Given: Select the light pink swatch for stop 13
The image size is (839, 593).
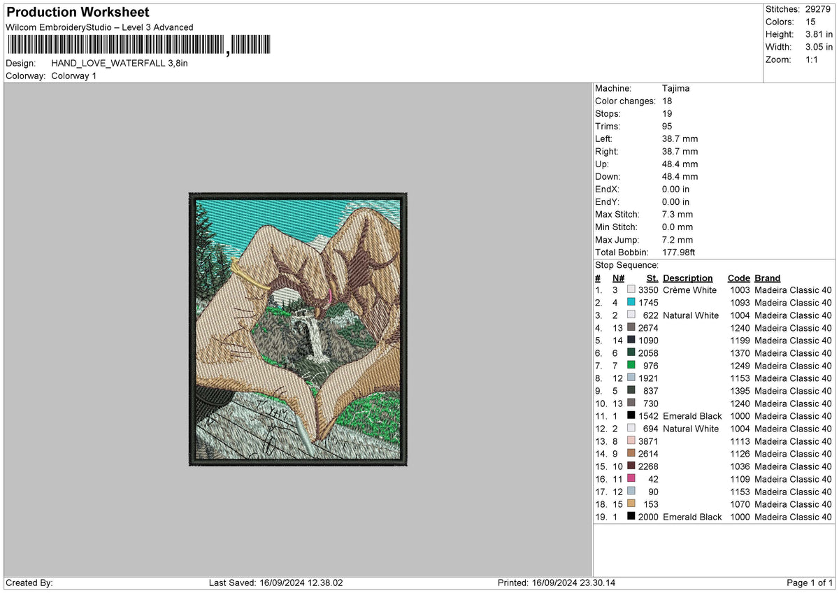Looking at the screenshot, I should (631, 441).
